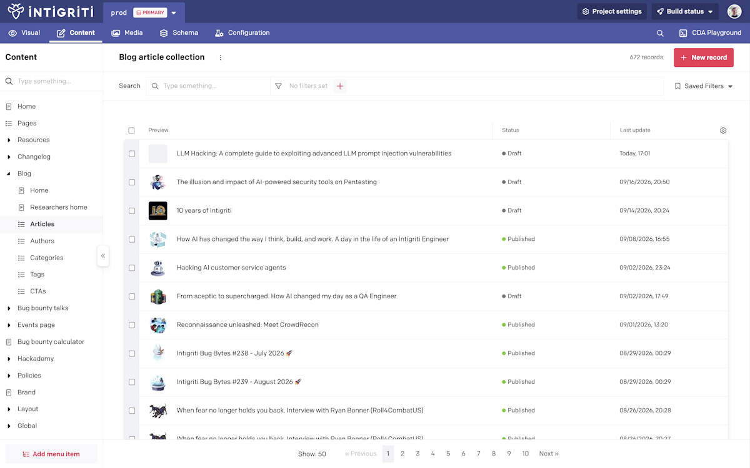This screenshot has width=750, height=468.
Task: Go to Next page
Action: point(549,454)
